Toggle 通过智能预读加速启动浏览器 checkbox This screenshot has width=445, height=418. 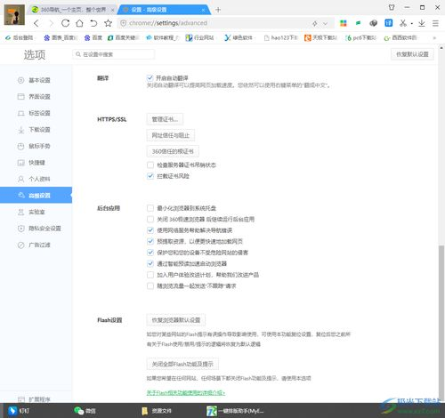point(150,263)
